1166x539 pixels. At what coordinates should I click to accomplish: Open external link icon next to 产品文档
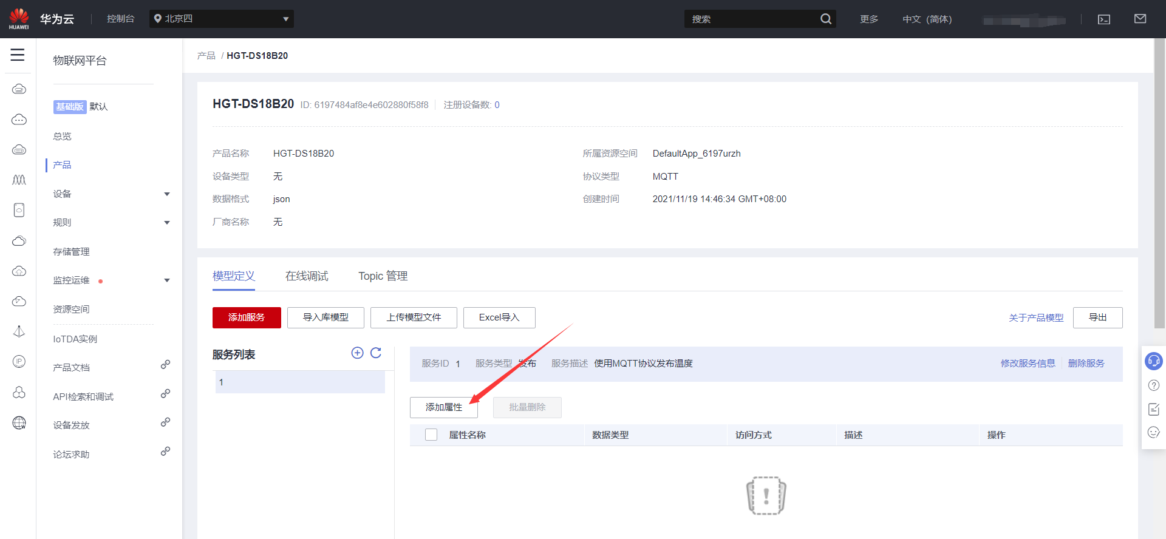coord(165,365)
